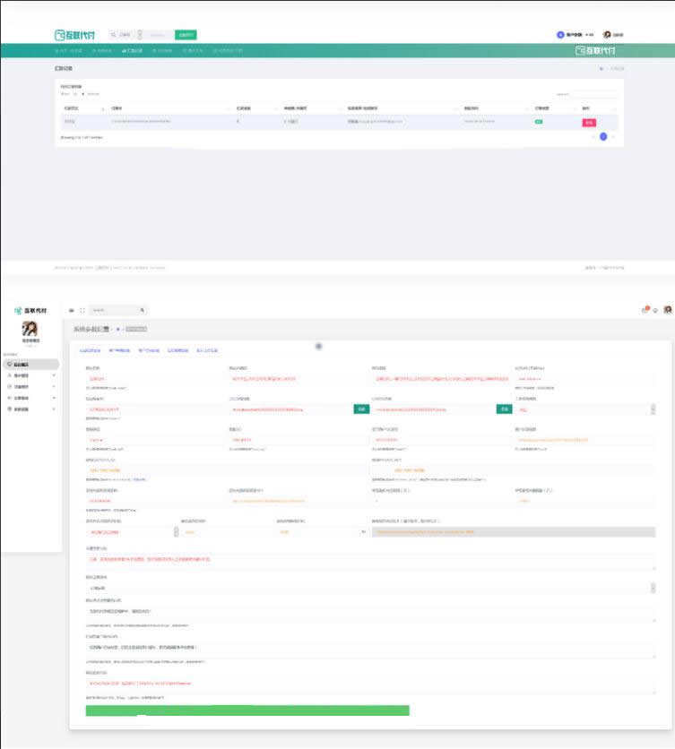Click the fullscreen icon in admin toolbar
The width and height of the screenshot is (675, 749).
click(x=82, y=310)
